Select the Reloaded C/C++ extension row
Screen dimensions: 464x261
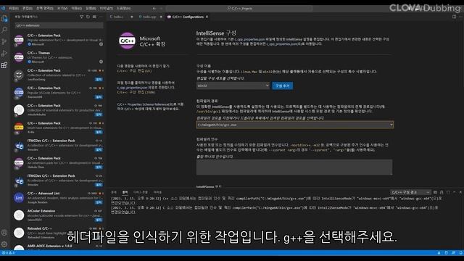coord(58,233)
